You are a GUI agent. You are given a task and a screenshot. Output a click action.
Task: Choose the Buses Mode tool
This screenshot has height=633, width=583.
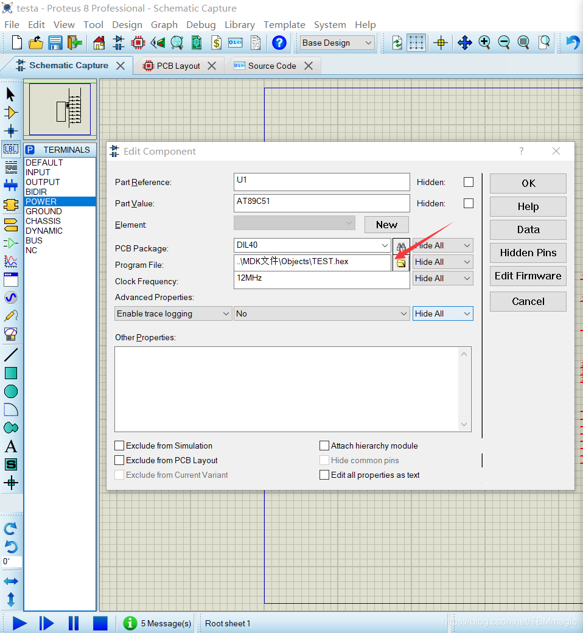pyautogui.click(x=11, y=185)
